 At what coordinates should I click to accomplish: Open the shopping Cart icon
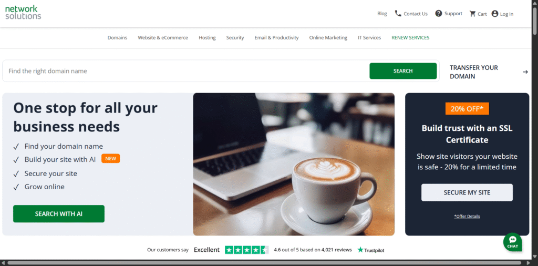click(472, 14)
